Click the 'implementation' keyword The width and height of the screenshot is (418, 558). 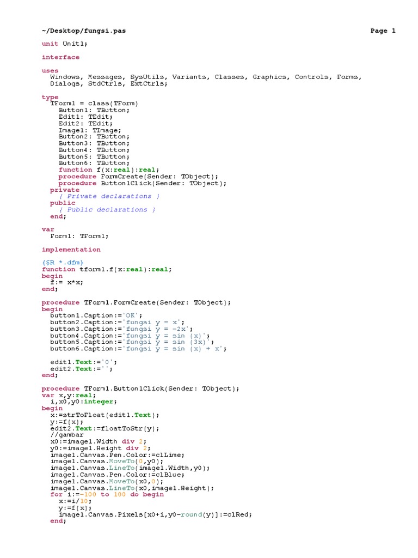coord(71,250)
